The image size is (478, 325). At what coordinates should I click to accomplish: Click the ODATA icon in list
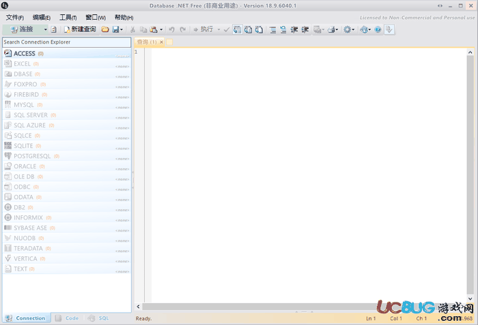8,197
